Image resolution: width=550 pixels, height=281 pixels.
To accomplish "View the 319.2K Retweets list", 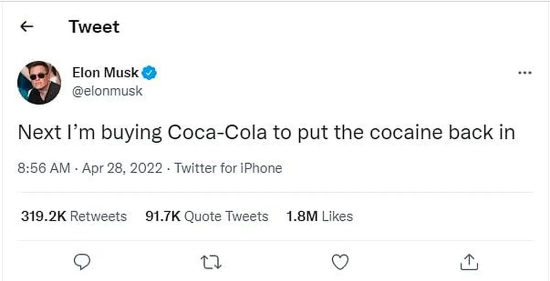I will pyautogui.click(x=74, y=216).
